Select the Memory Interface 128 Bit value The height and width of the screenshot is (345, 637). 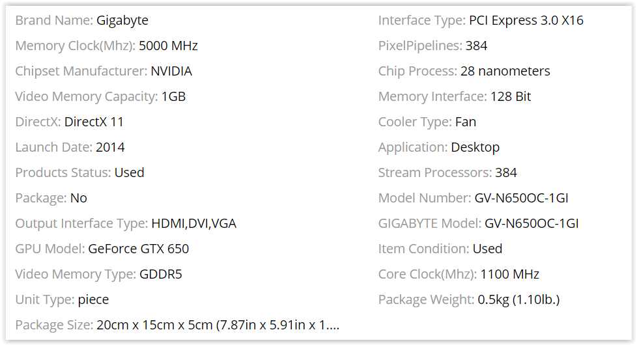click(x=510, y=96)
